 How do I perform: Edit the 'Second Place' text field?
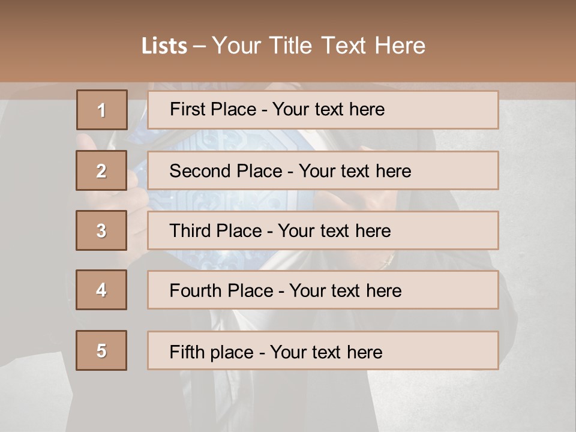[x=323, y=170]
